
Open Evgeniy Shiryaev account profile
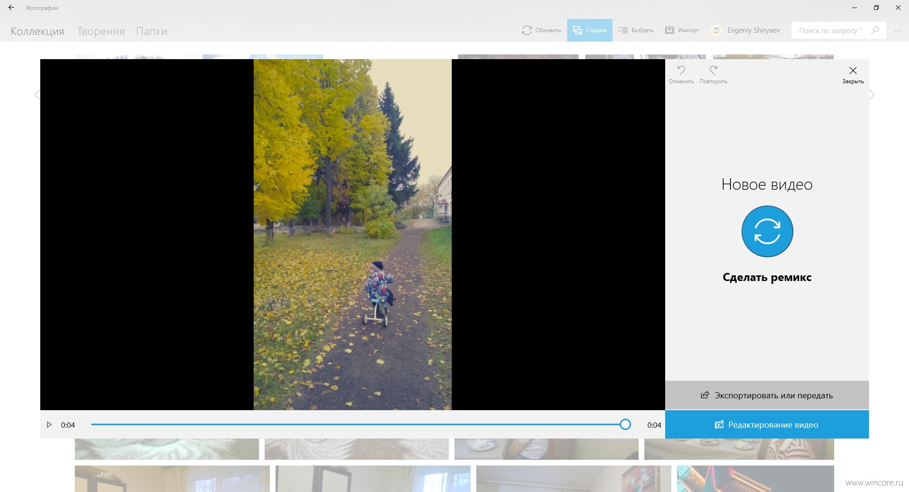tap(745, 30)
